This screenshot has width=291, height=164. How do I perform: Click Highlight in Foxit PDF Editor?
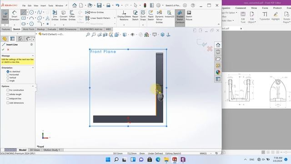coord(276,16)
